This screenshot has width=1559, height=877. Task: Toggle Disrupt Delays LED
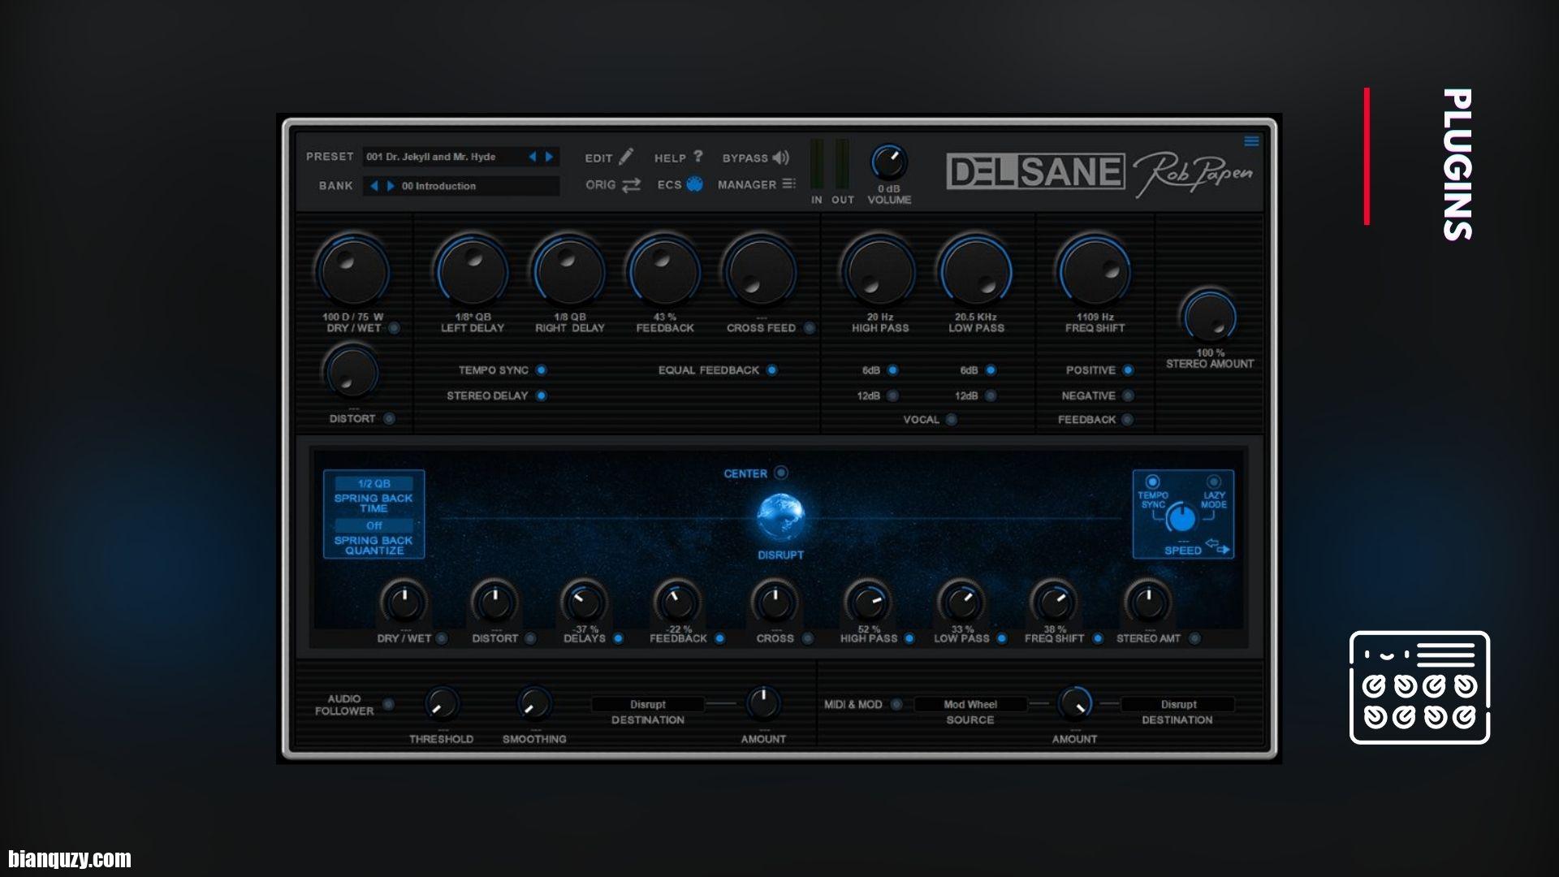(619, 639)
